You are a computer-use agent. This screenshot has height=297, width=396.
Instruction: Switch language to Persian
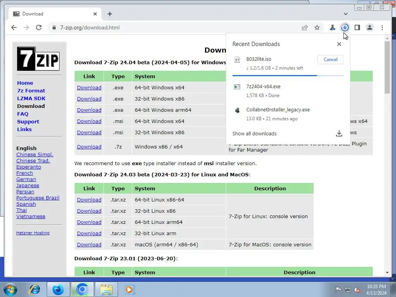(x=25, y=192)
